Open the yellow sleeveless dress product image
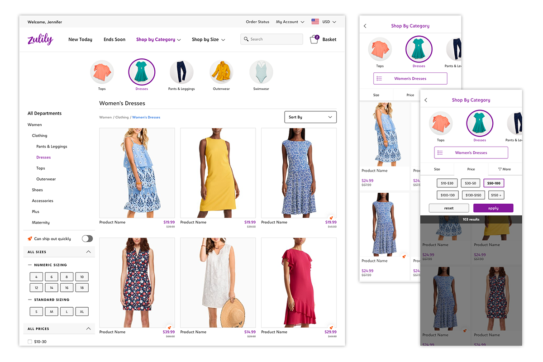543x362 pixels. tap(218, 173)
